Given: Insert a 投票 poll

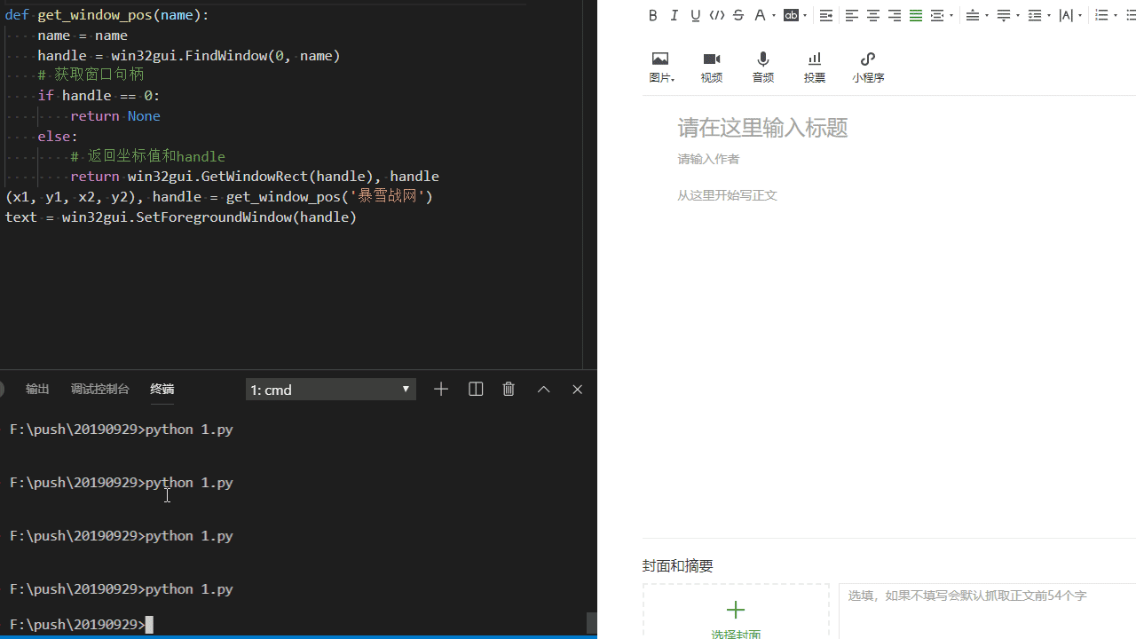Looking at the screenshot, I should pyautogui.click(x=814, y=67).
